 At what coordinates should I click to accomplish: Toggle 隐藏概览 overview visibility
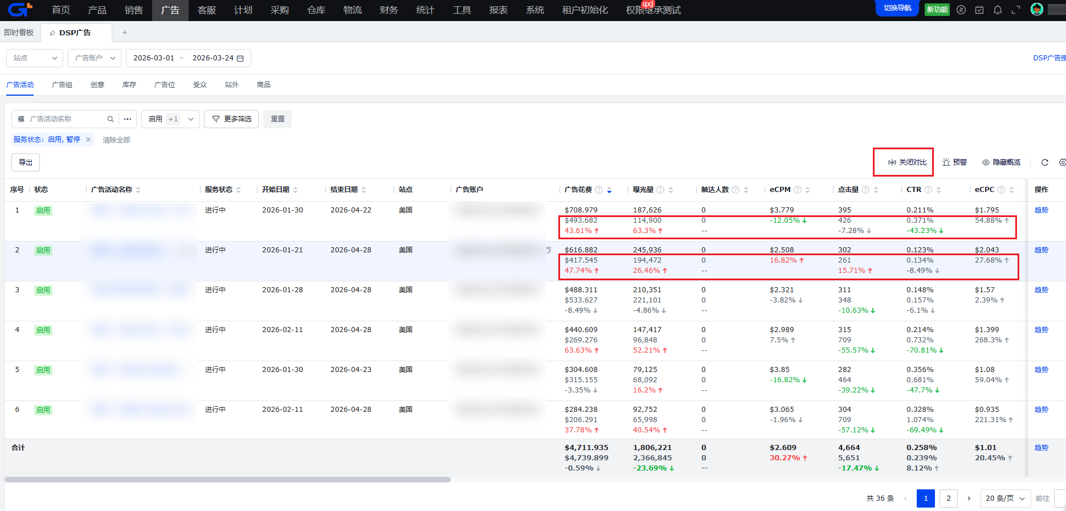(1001, 162)
